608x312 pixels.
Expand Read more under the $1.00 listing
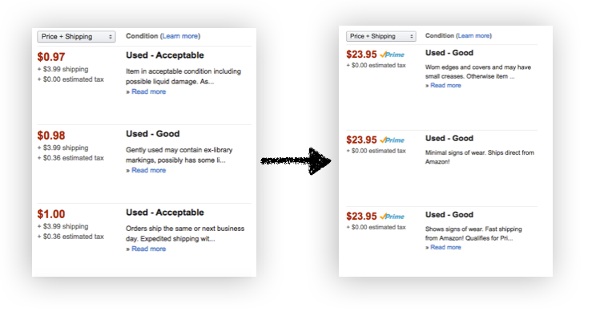coord(148,249)
